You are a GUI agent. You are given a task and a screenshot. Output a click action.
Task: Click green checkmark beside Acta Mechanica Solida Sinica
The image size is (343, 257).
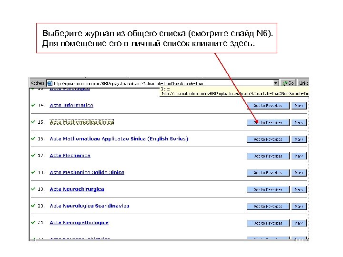click(x=33, y=172)
